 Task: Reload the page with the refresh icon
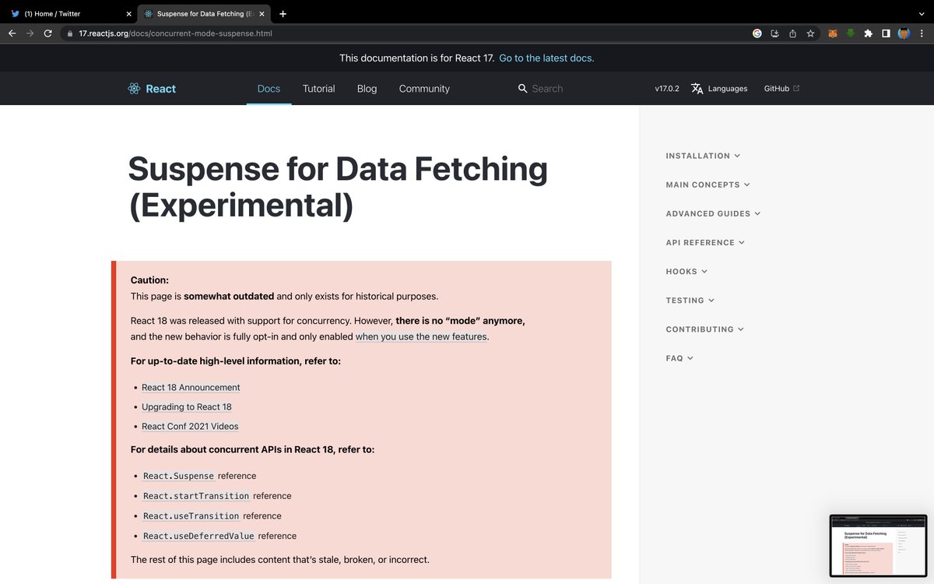point(48,33)
